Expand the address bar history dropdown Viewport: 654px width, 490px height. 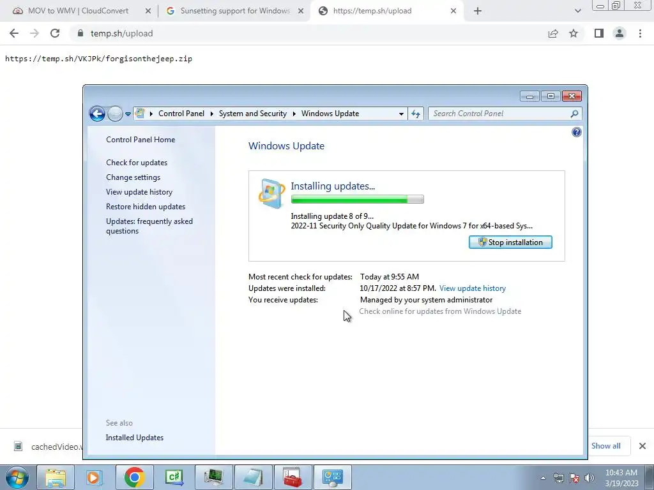tap(401, 114)
